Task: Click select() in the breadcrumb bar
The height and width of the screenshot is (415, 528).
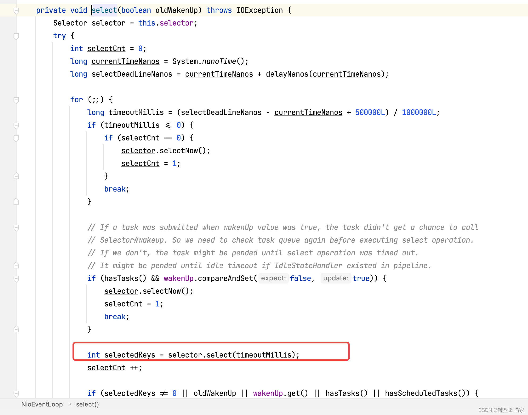Action: 87,404
